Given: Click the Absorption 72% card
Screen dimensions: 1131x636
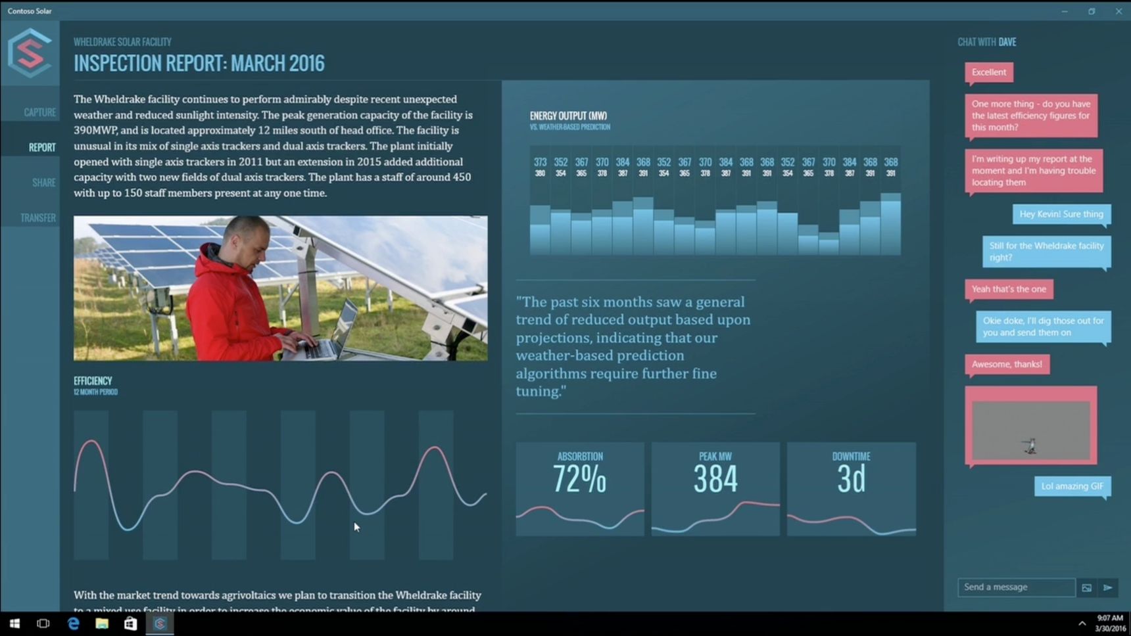Looking at the screenshot, I should click(x=580, y=489).
